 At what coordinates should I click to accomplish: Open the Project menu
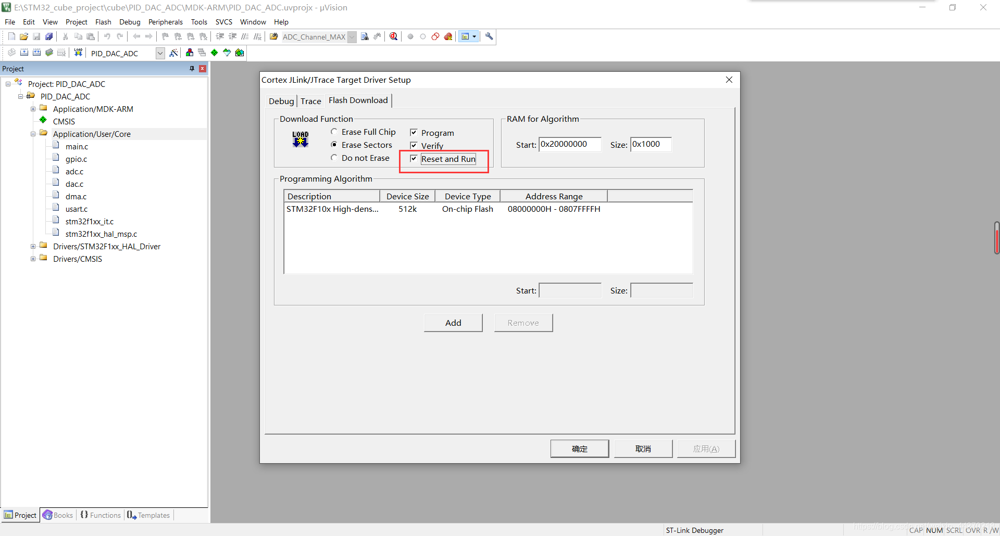[x=76, y=22]
